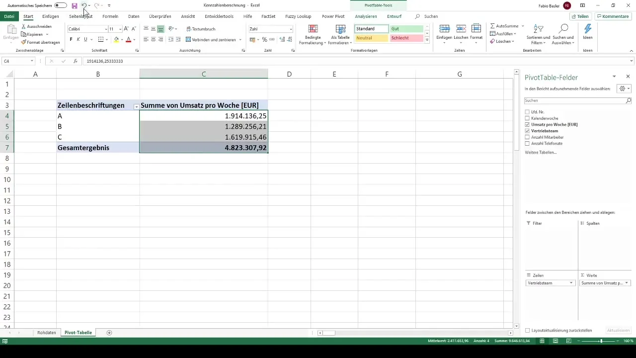Click the borders icon
Screen dimensions: 636x358
click(101, 39)
